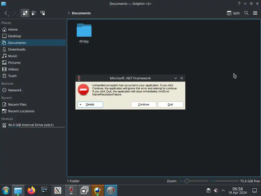
Task: Open the stacked windows taskbar icon
Action: pos(84,190)
